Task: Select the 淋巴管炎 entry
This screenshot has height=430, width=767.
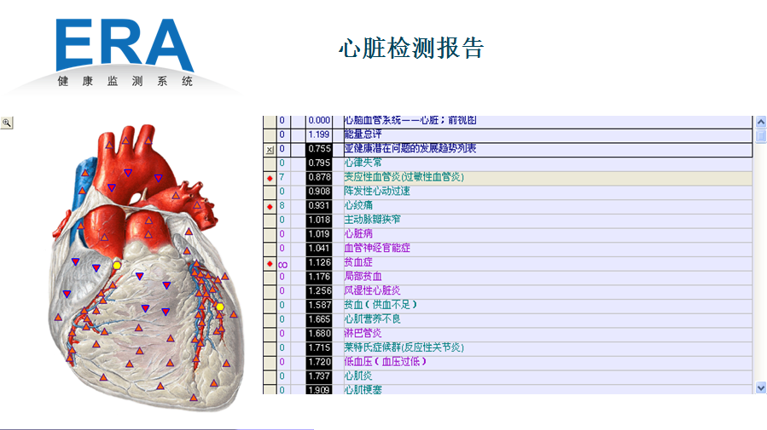Action: coord(363,334)
